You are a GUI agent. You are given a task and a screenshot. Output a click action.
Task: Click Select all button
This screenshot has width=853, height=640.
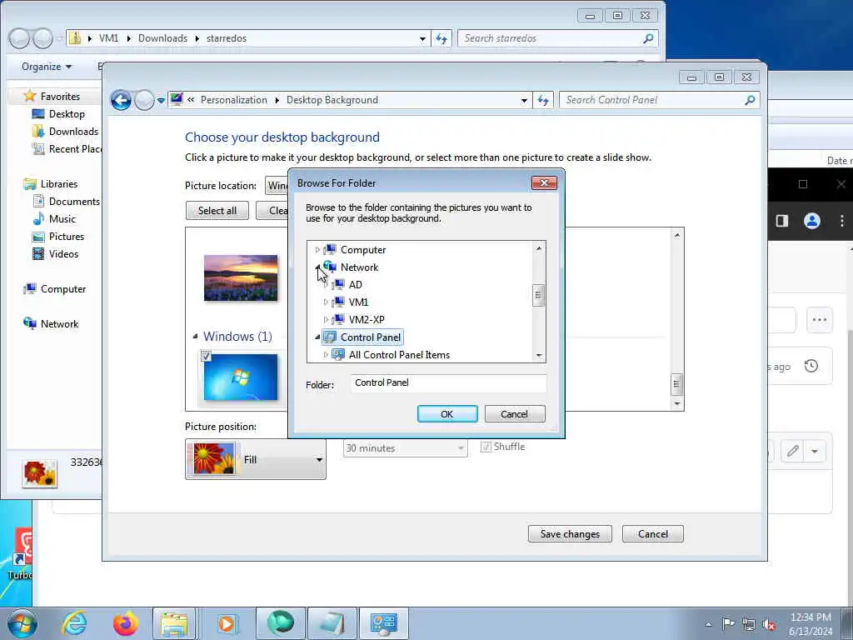click(217, 211)
